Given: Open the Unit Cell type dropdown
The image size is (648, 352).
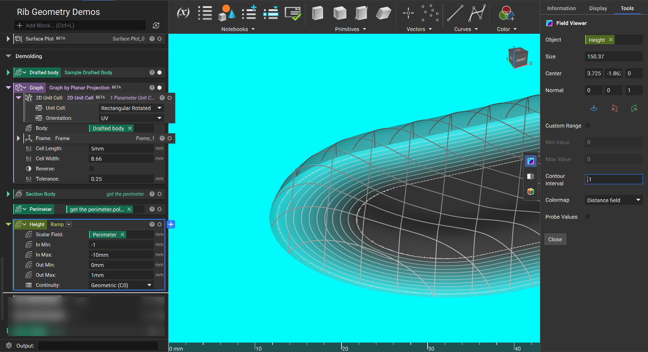Looking at the screenshot, I should click(x=132, y=108).
